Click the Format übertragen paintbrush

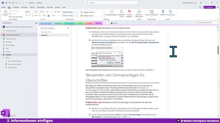pyautogui.click(x=10, y=17)
